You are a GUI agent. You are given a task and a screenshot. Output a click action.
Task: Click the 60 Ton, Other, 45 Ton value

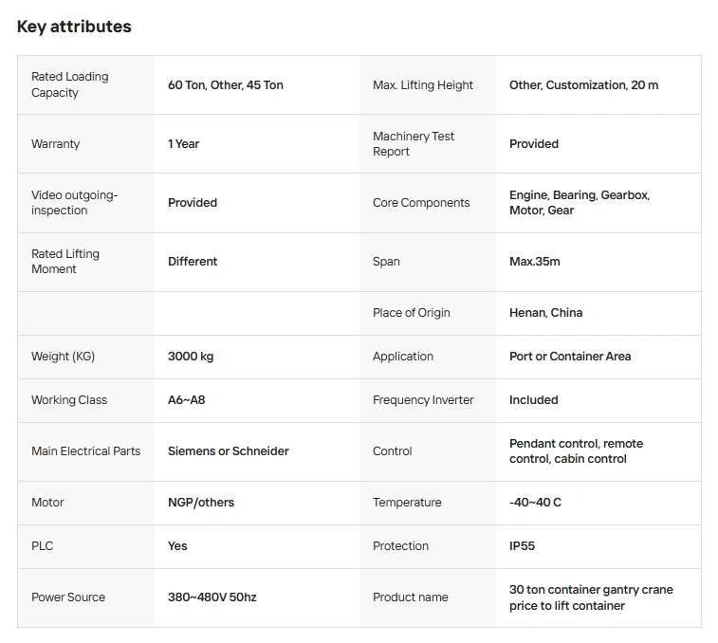point(226,85)
